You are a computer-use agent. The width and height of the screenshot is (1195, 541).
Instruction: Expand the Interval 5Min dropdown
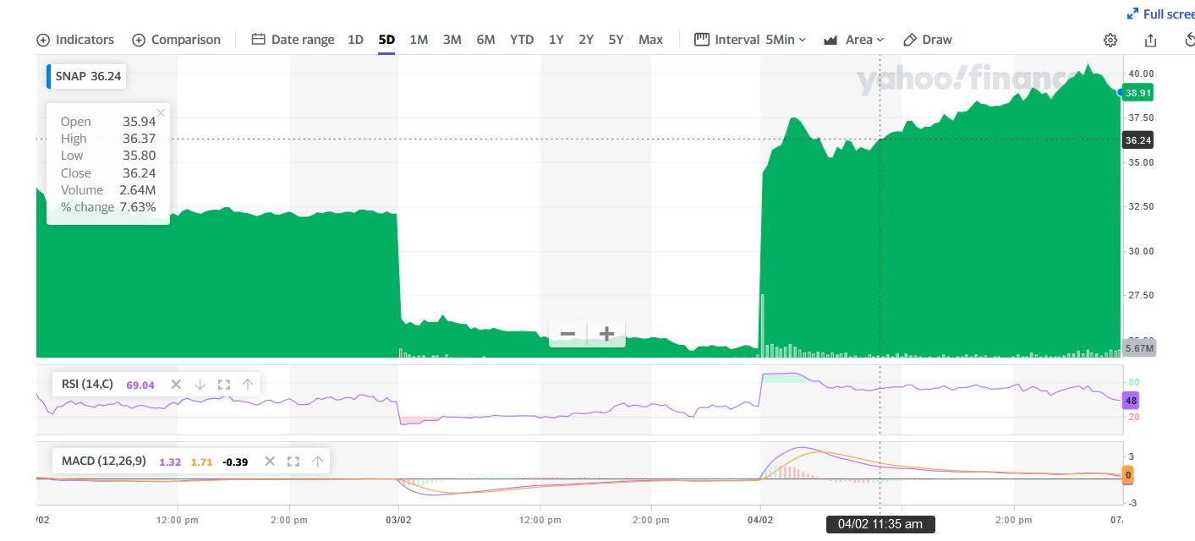pos(750,40)
